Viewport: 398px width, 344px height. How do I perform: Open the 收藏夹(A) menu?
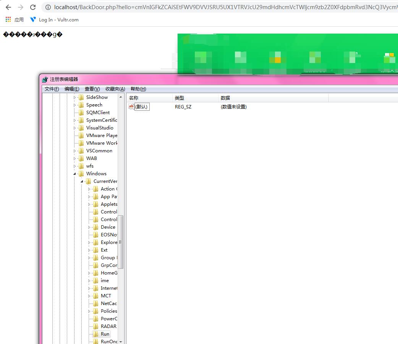115,89
